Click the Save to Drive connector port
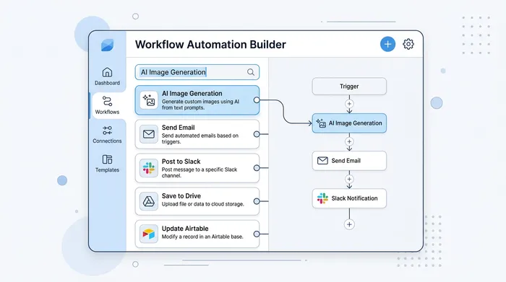 tap(257, 201)
